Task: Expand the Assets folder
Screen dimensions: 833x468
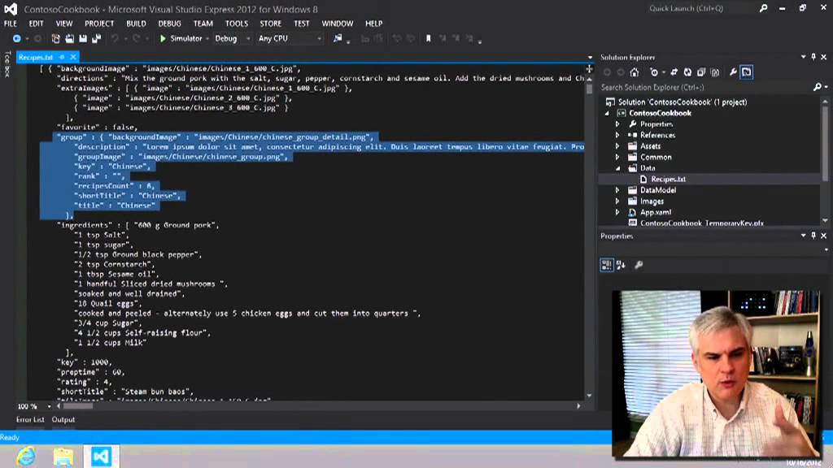Action: pos(617,146)
